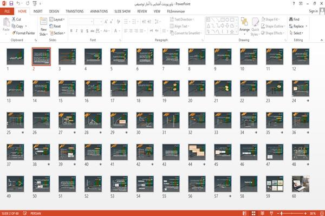Open the Section dropdown

pos(57,33)
